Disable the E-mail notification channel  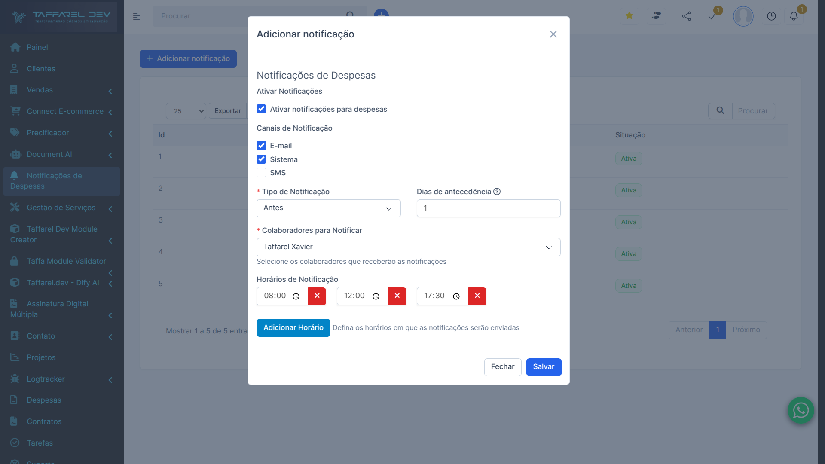click(261, 146)
